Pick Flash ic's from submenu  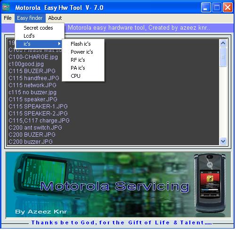click(81, 44)
